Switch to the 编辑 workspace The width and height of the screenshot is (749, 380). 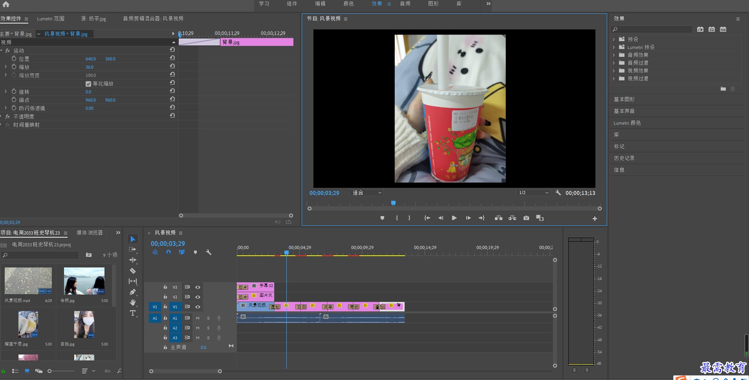(320, 4)
